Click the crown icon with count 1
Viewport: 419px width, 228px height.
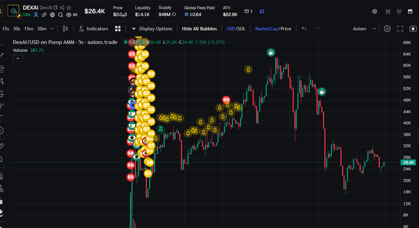248,11
